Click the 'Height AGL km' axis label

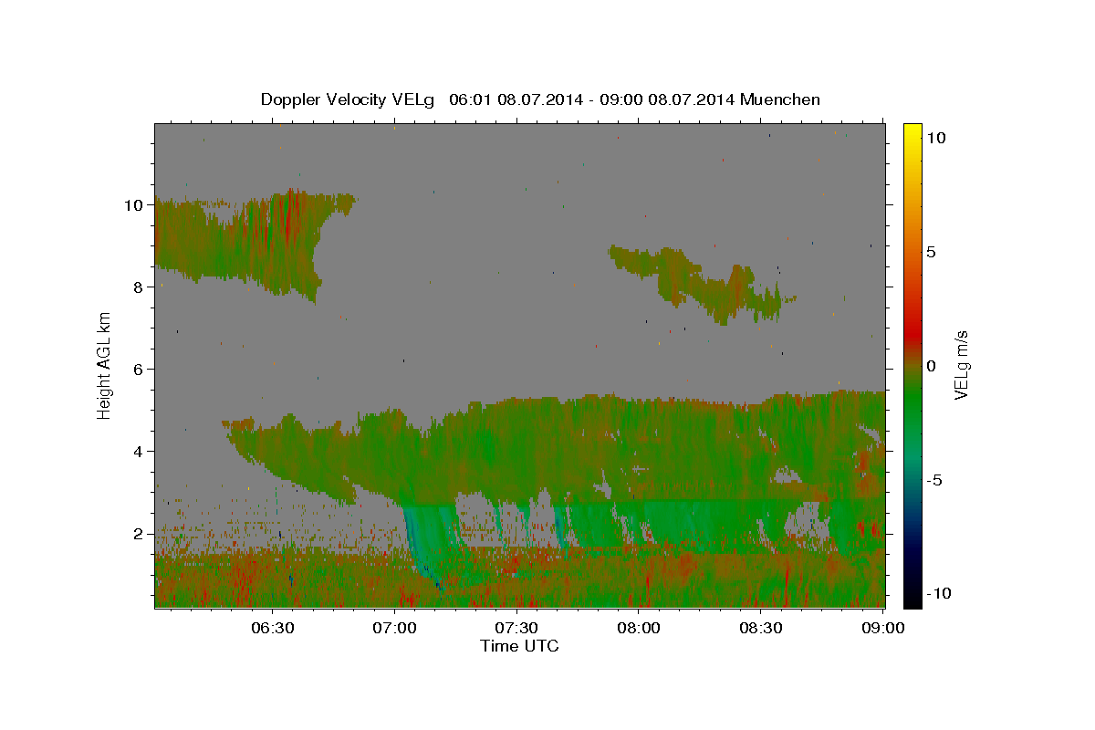105,365
